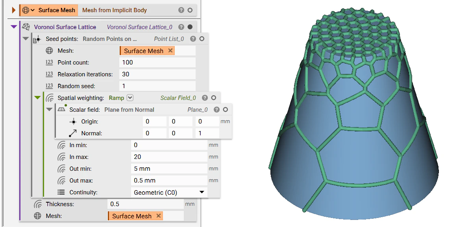This screenshot has height=227, width=470.
Task: Open the Ramp spatial weighting dropdown
Action: [130, 98]
